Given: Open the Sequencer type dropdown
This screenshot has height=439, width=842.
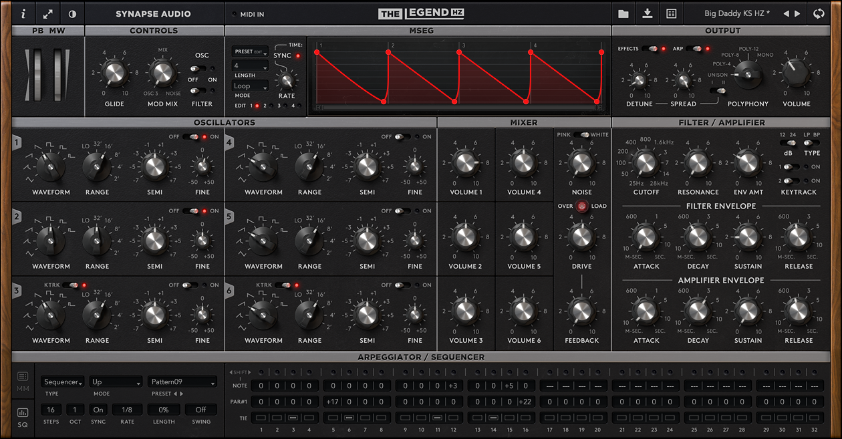Looking at the screenshot, I should click(x=63, y=382).
